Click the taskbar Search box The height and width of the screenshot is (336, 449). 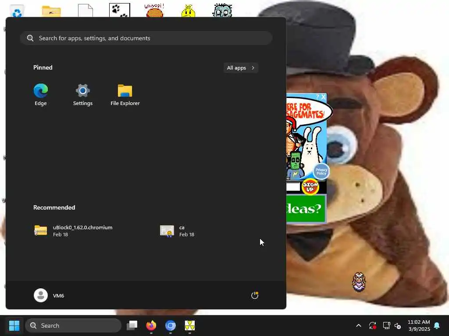pos(73,325)
